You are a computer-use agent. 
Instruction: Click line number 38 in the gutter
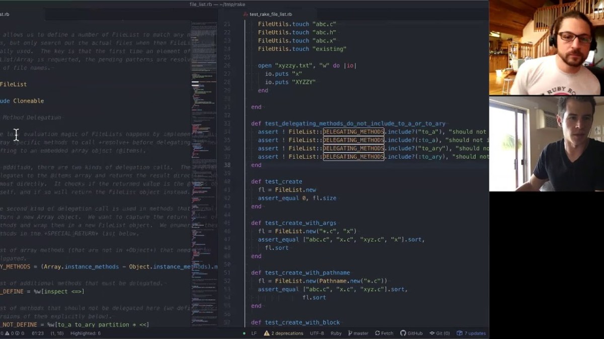coord(226,165)
